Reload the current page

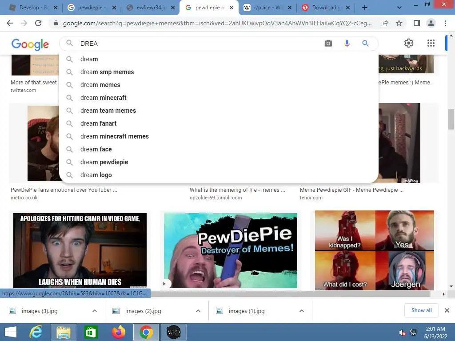38,23
